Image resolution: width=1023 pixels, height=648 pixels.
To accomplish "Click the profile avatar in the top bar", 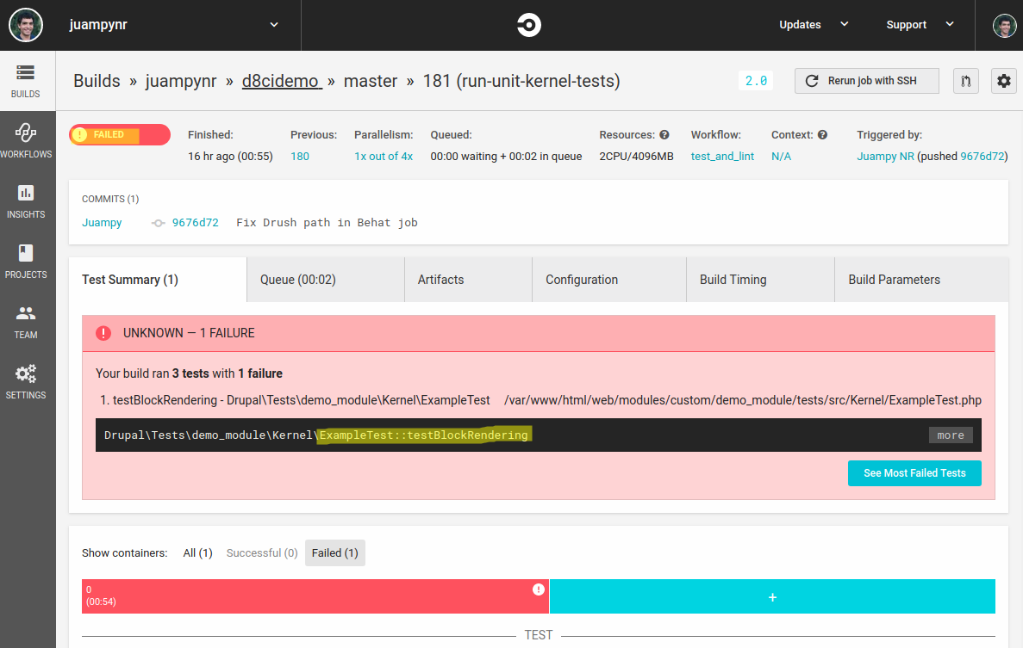I will (1003, 25).
